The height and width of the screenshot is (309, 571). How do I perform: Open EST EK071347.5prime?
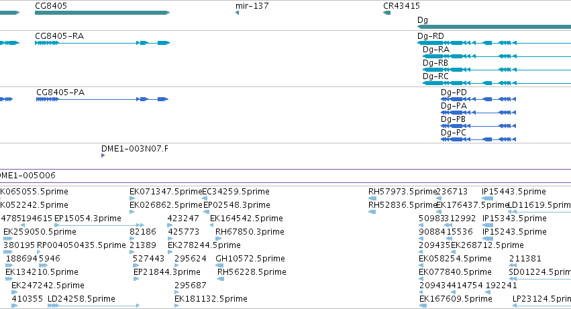166,192
